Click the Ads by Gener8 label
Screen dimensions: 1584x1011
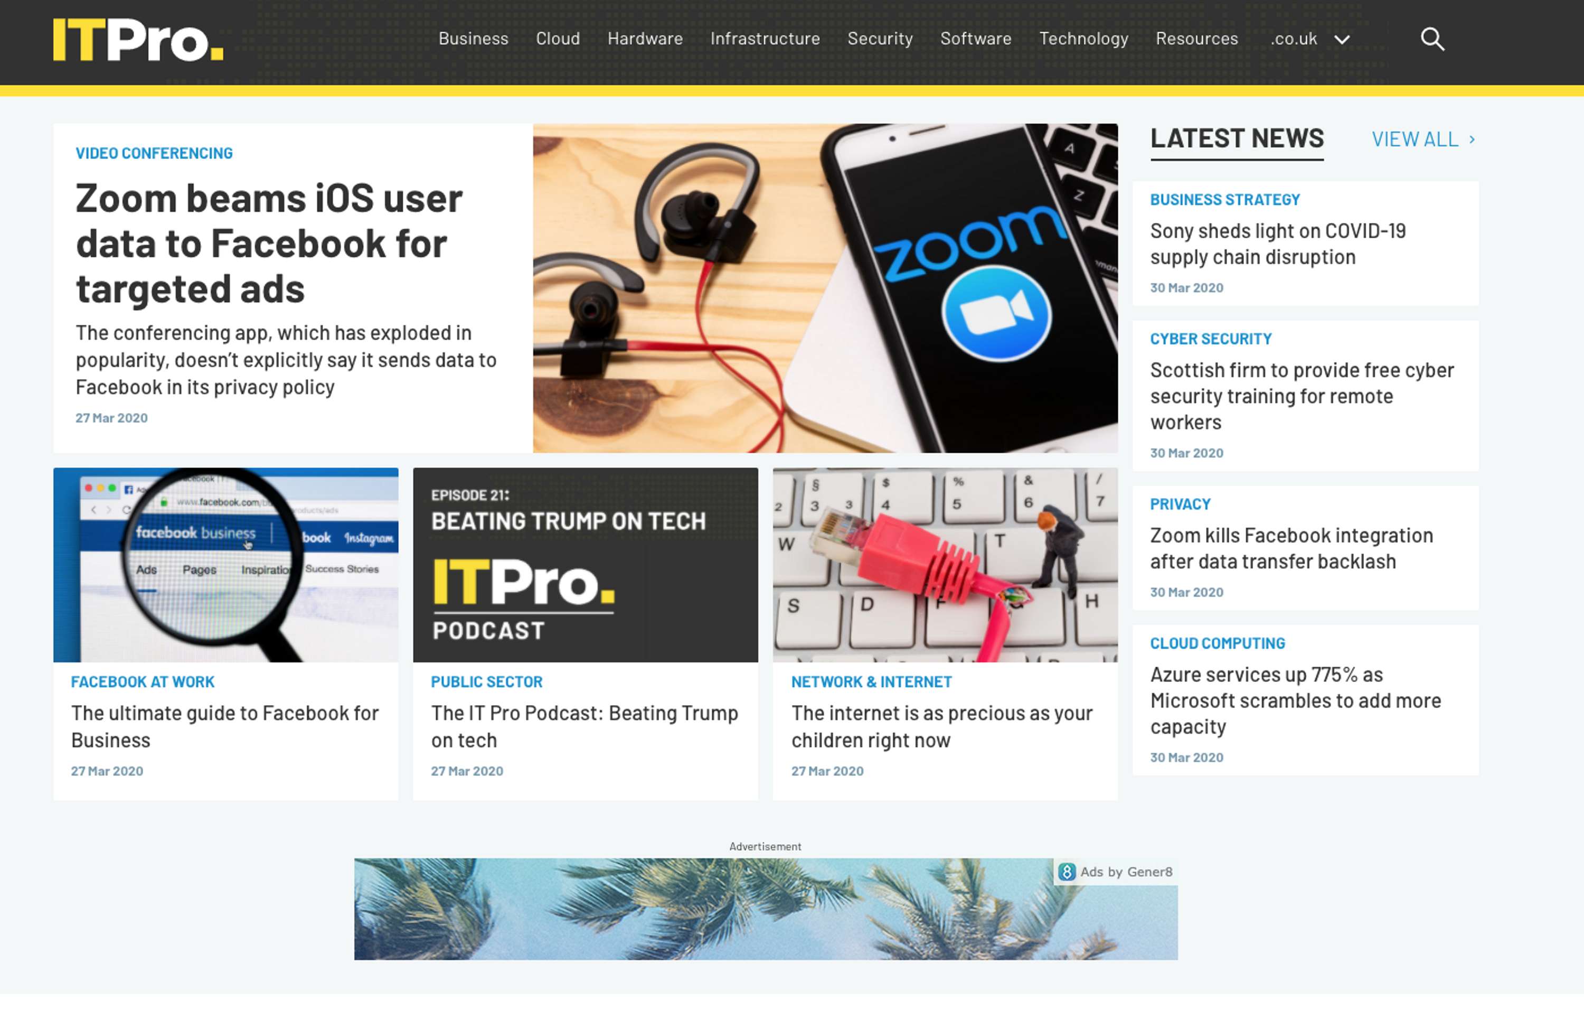1126,872
